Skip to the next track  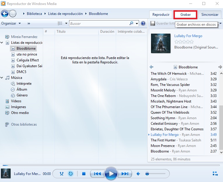[125, 174]
